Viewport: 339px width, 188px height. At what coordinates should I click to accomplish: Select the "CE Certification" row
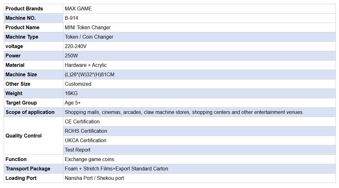(82, 122)
